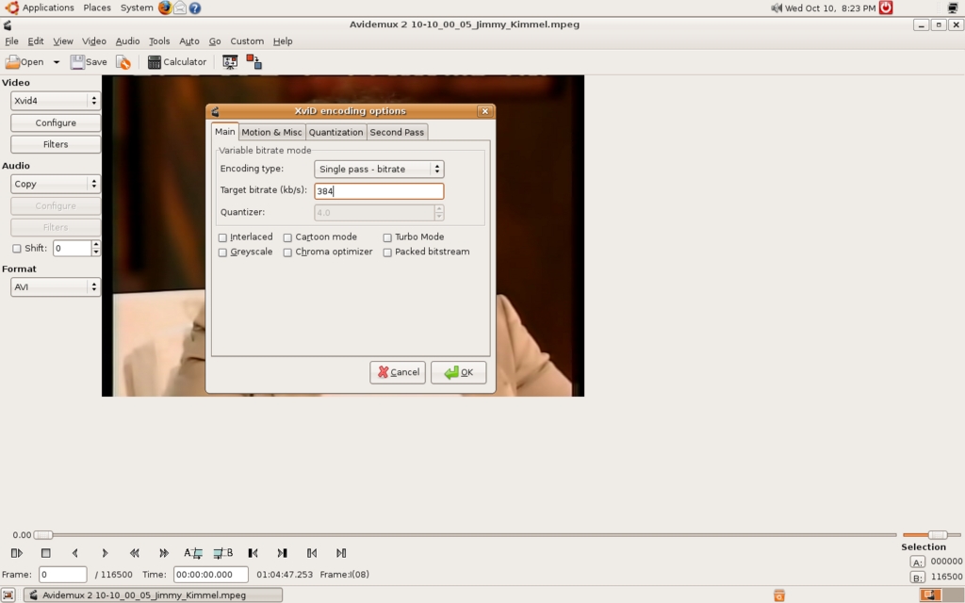
Task: Click the OK button in XviD dialog
Action: coord(458,372)
